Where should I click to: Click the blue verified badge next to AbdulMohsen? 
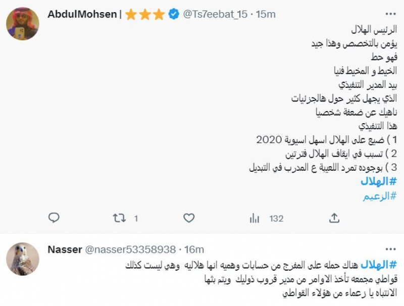(x=173, y=13)
